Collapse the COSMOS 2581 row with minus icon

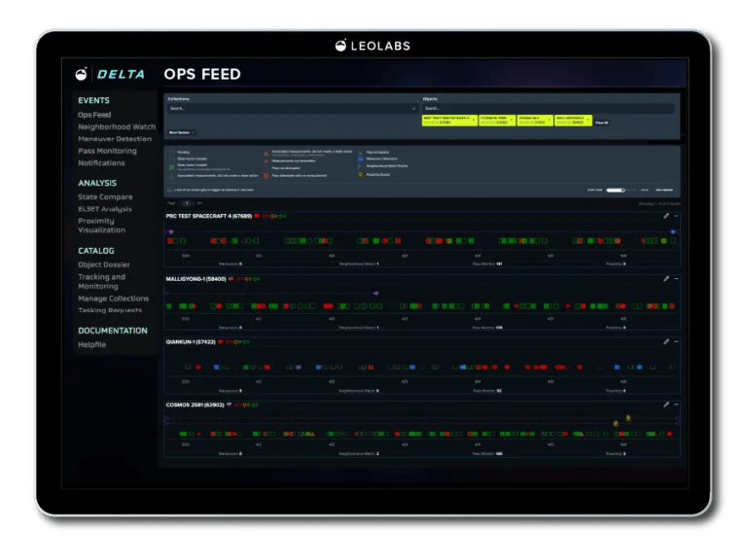coord(676,404)
